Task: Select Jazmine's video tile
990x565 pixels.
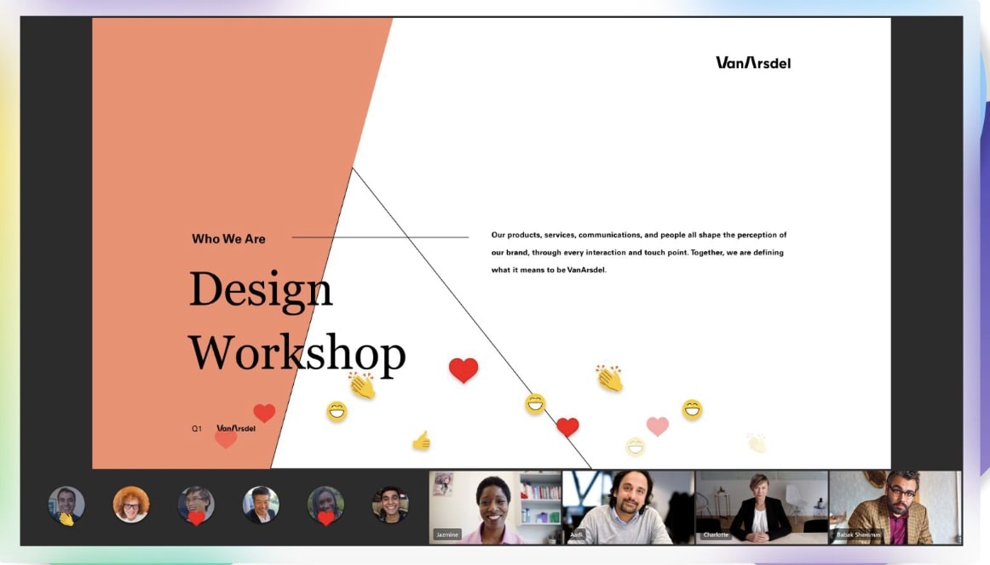Action: (x=496, y=507)
